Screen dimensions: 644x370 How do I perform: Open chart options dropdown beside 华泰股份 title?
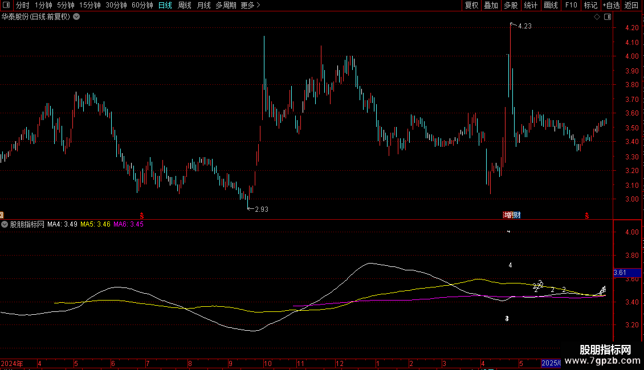(76, 17)
